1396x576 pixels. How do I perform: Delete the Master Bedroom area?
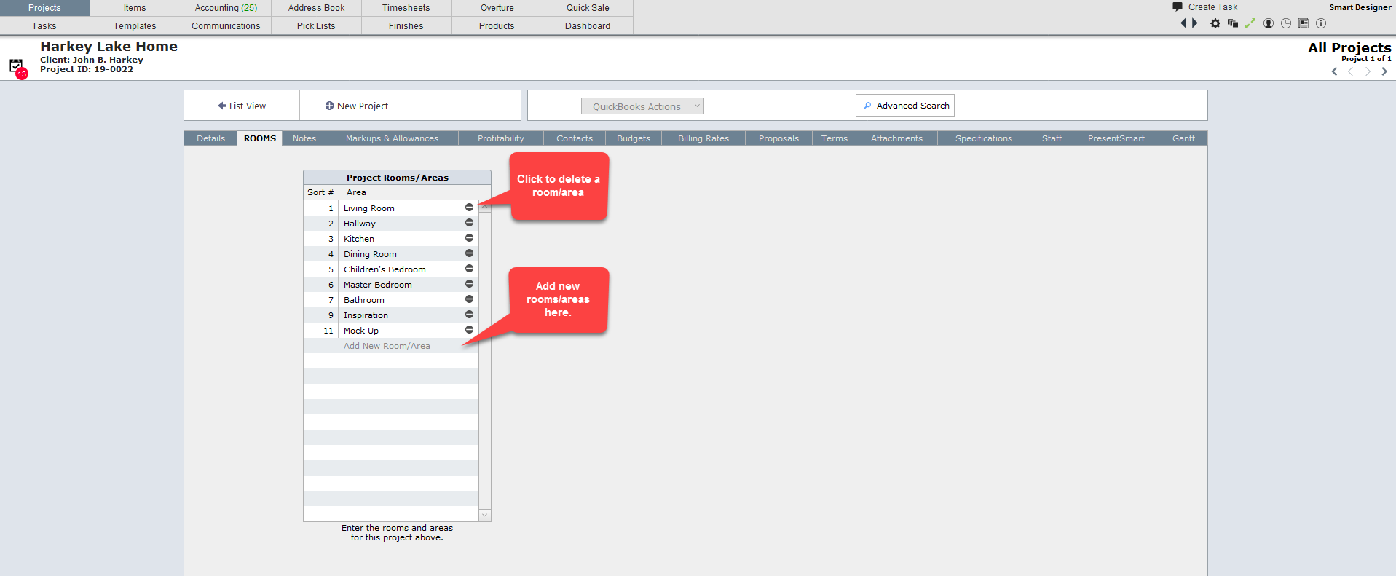coord(469,284)
